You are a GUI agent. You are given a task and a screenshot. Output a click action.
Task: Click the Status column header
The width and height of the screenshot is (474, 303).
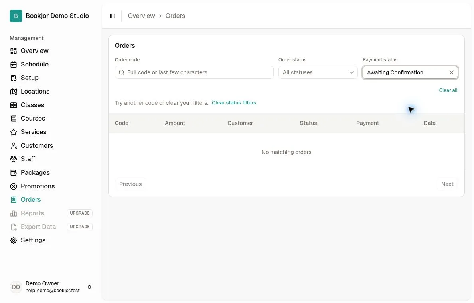[308, 123]
